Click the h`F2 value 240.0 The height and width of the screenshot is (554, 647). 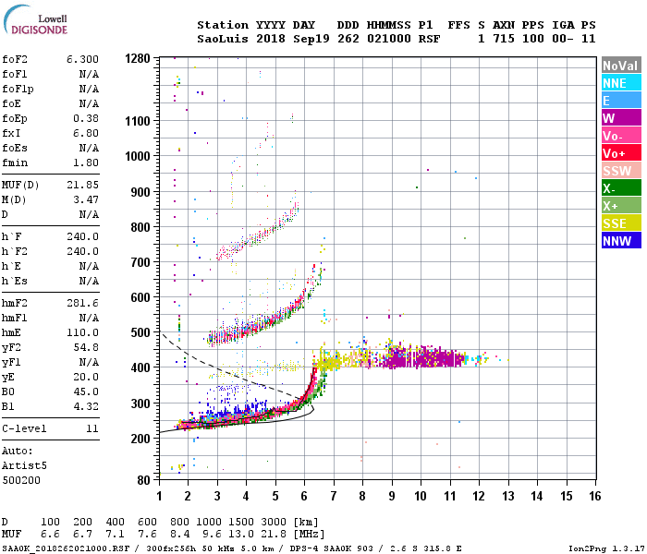pyautogui.click(x=82, y=251)
